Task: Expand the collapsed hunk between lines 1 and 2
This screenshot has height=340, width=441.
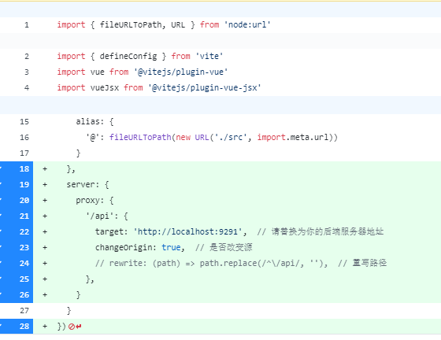Action: click(220, 41)
